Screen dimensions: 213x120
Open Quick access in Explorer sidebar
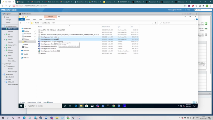coord(27,28)
